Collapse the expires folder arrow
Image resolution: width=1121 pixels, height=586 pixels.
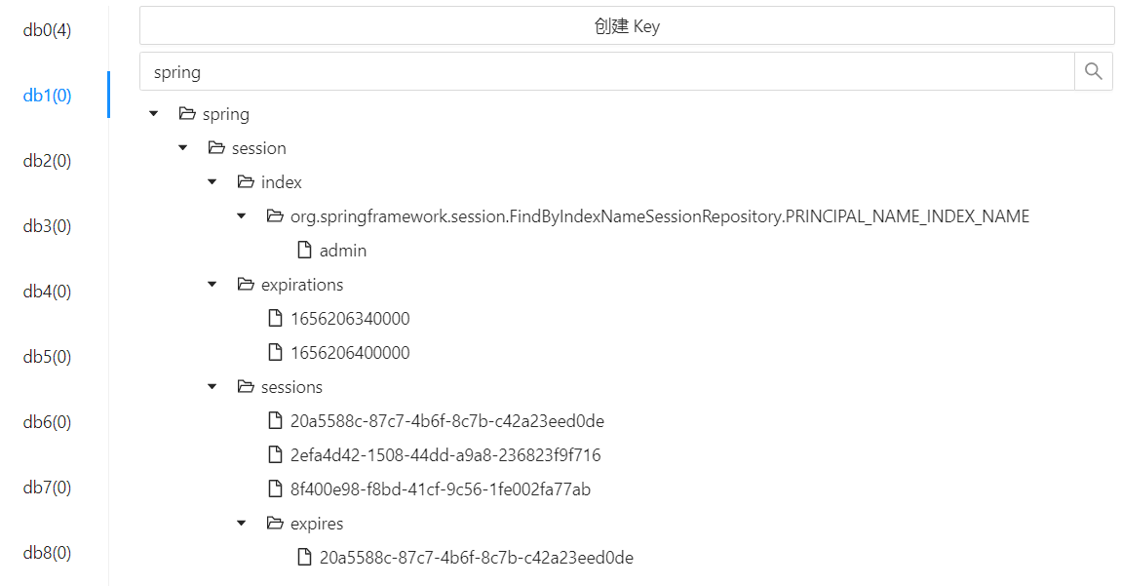[x=241, y=524]
